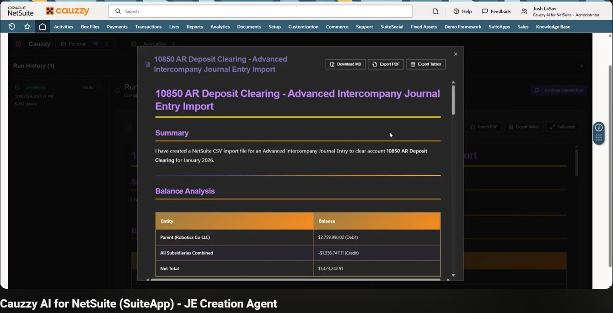Go to the NetSuite Home icon
The height and width of the screenshot is (313, 613).
coord(43,26)
